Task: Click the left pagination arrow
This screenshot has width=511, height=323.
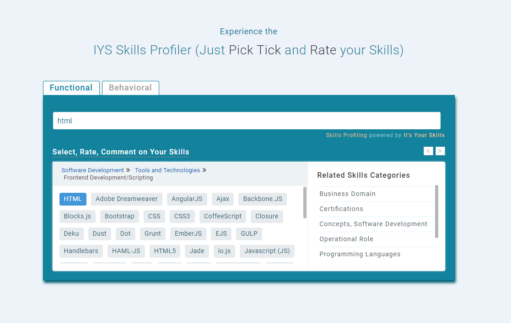Action: click(428, 151)
